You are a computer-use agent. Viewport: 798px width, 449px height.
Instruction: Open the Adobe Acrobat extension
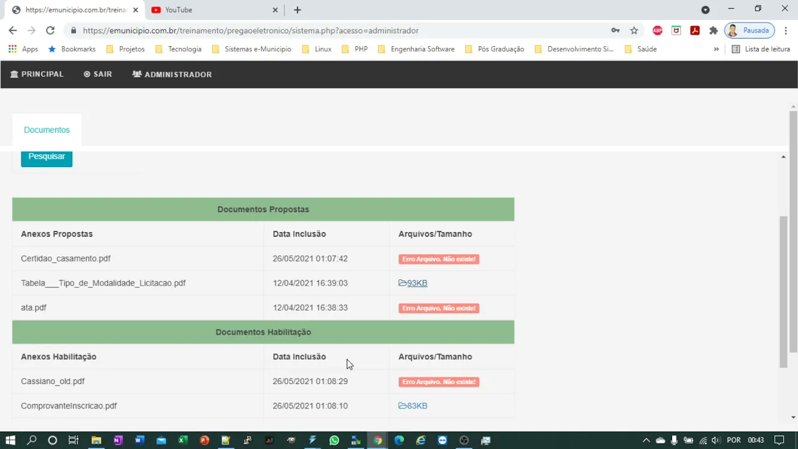[695, 31]
